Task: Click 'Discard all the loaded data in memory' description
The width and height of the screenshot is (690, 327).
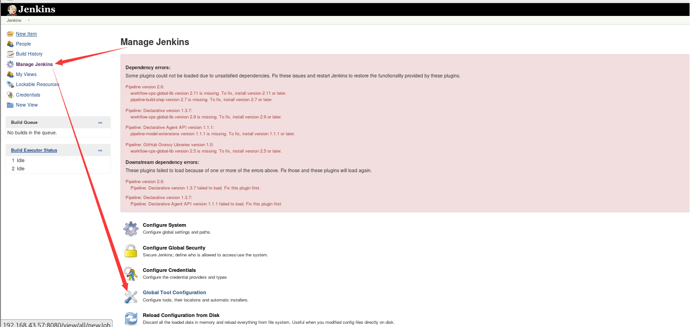Action: click(x=268, y=322)
